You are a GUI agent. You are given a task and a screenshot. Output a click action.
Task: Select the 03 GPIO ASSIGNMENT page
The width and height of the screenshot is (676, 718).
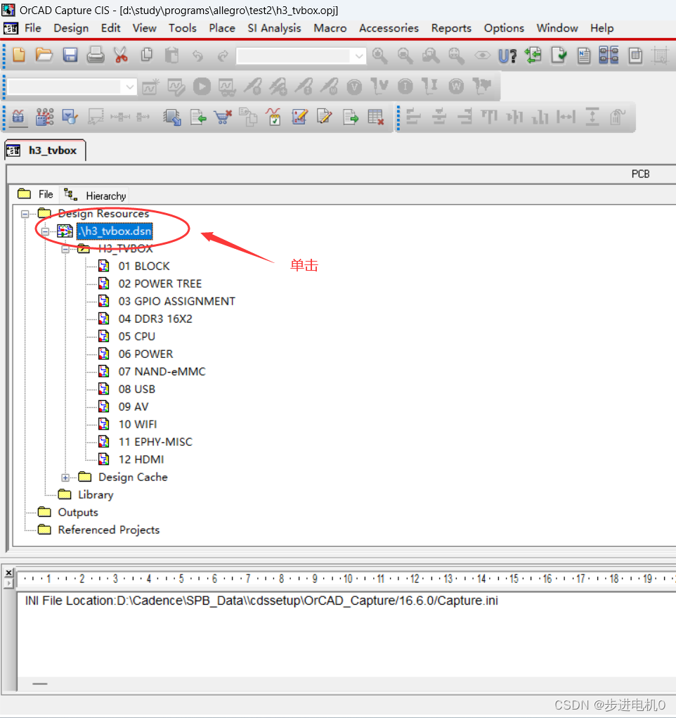[176, 301]
